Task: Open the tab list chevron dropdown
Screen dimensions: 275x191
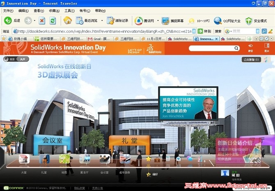Action: [x=256, y=39]
